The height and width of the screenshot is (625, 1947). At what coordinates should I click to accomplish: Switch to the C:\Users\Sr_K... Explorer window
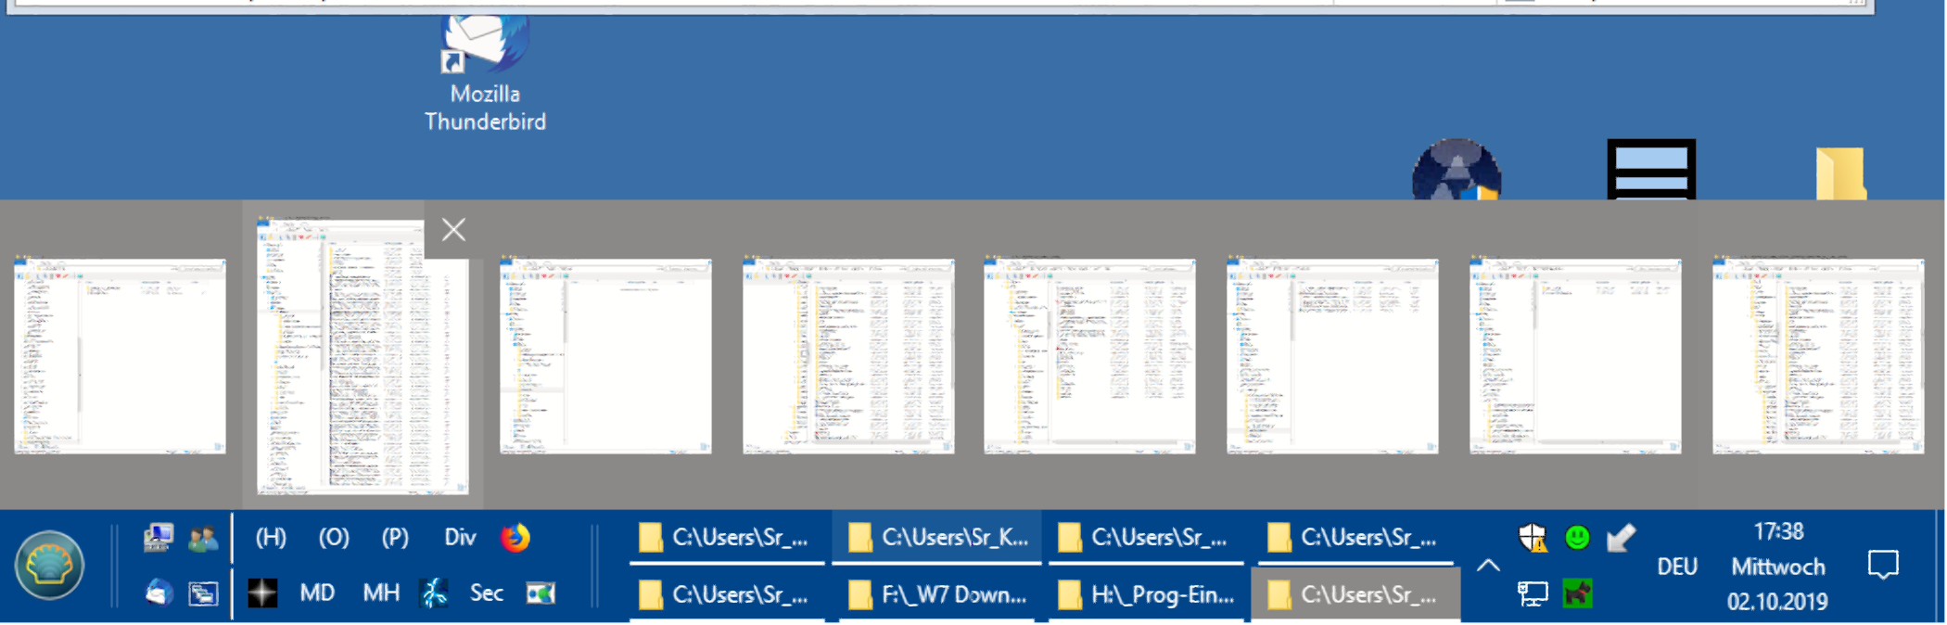pyautogui.click(x=936, y=538)
